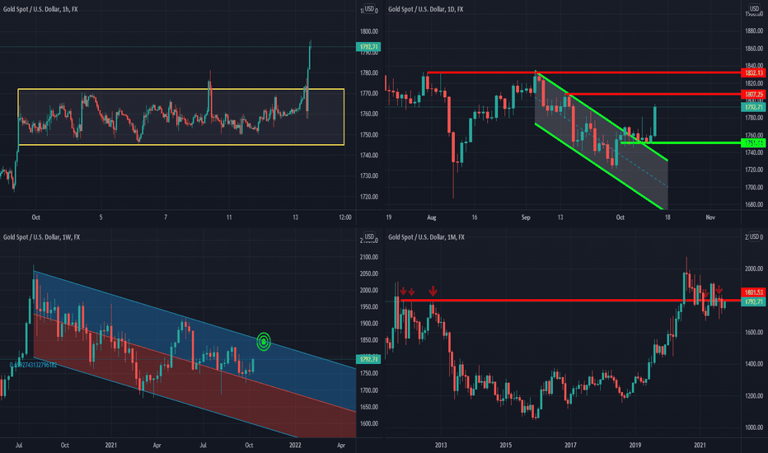Screen dimensions: 768x453
Task: Select the red 1832.13 price label
Action: point(754,72)
